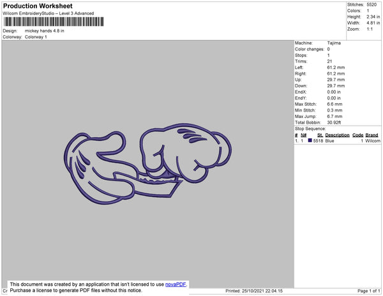Click the stitch count '5518' in stop sequence
The height and width of the screenshot is (296, 383).
(318, 141)
